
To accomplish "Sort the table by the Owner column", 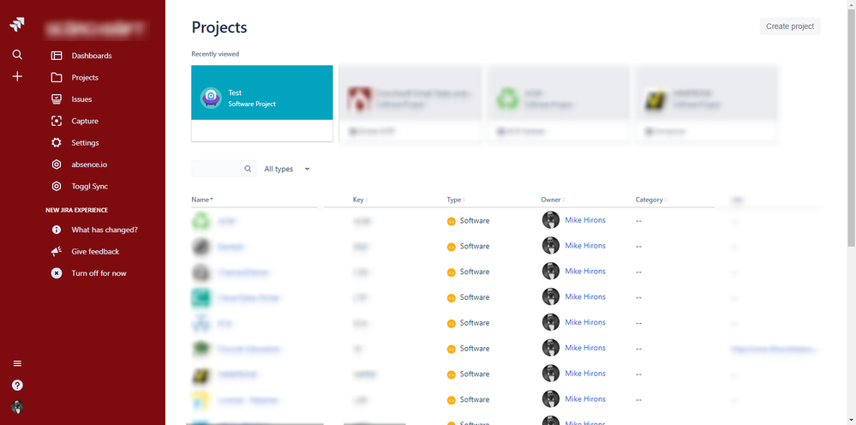I will point(553,200).
